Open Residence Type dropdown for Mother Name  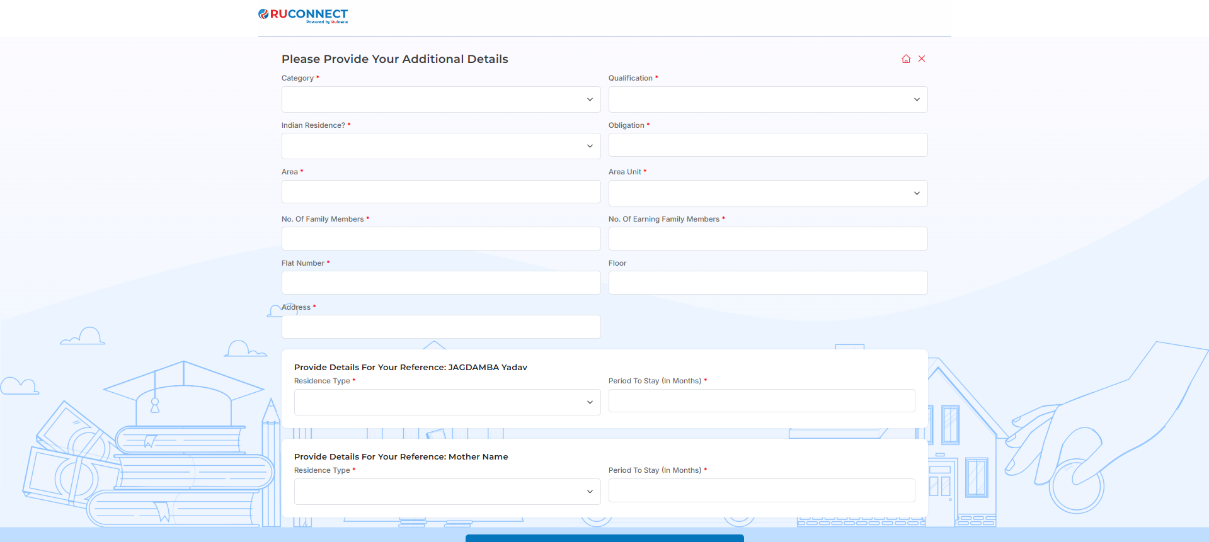[447, 492]
